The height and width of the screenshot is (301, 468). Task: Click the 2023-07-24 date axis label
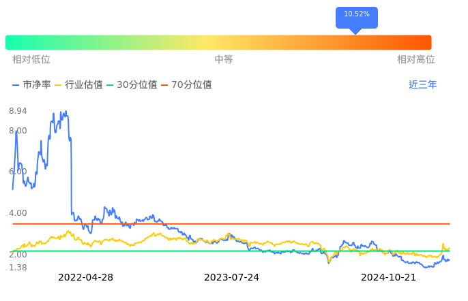231,277
